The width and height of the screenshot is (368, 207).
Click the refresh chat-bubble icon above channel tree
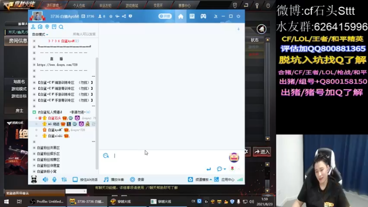click(x=40, y=27)
